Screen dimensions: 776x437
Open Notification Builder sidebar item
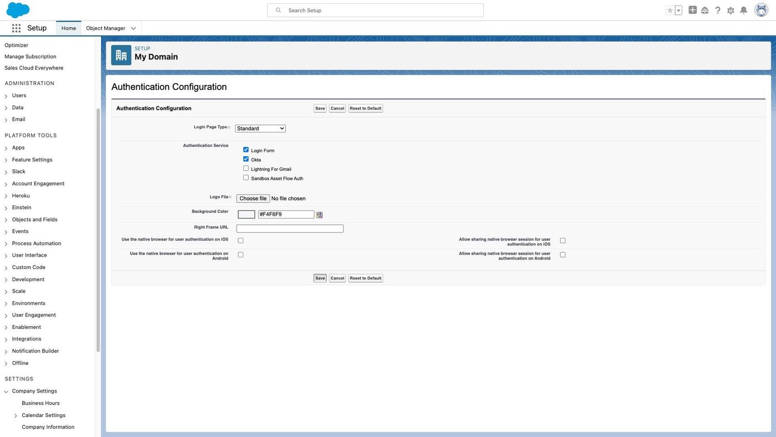(x=35, y=351)
